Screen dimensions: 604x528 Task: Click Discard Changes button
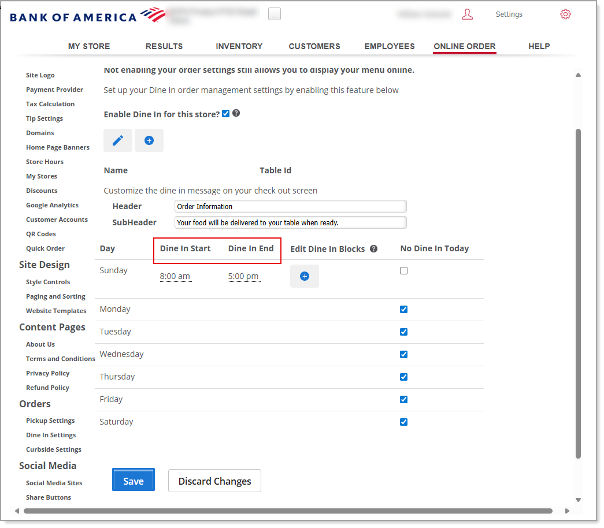[214, 481]
